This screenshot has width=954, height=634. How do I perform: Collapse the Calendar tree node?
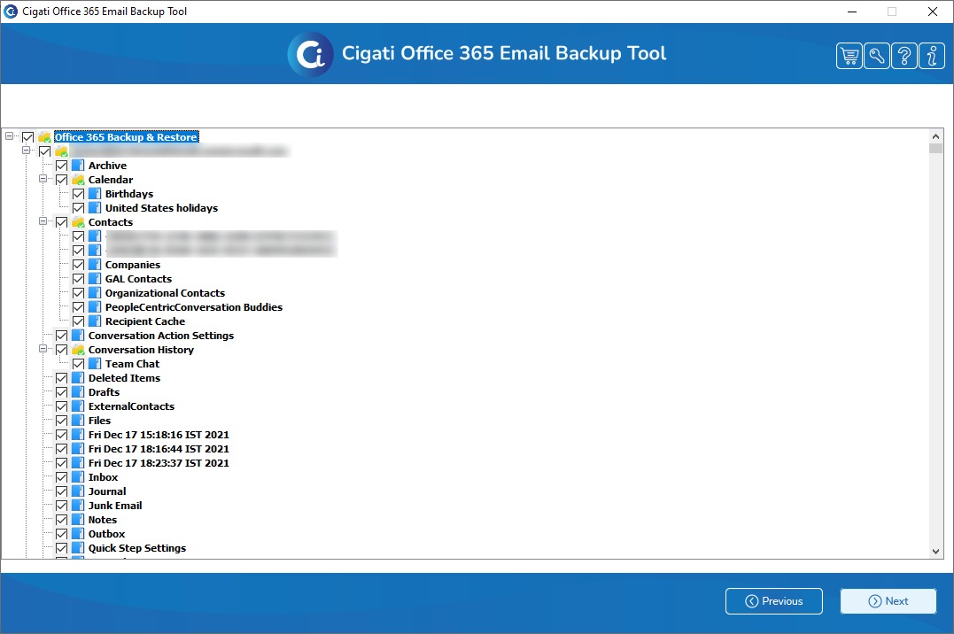43,179
